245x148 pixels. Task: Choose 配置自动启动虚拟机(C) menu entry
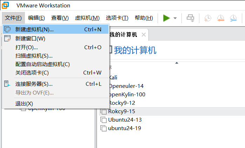pyautogui.click(x=55, y=64)
